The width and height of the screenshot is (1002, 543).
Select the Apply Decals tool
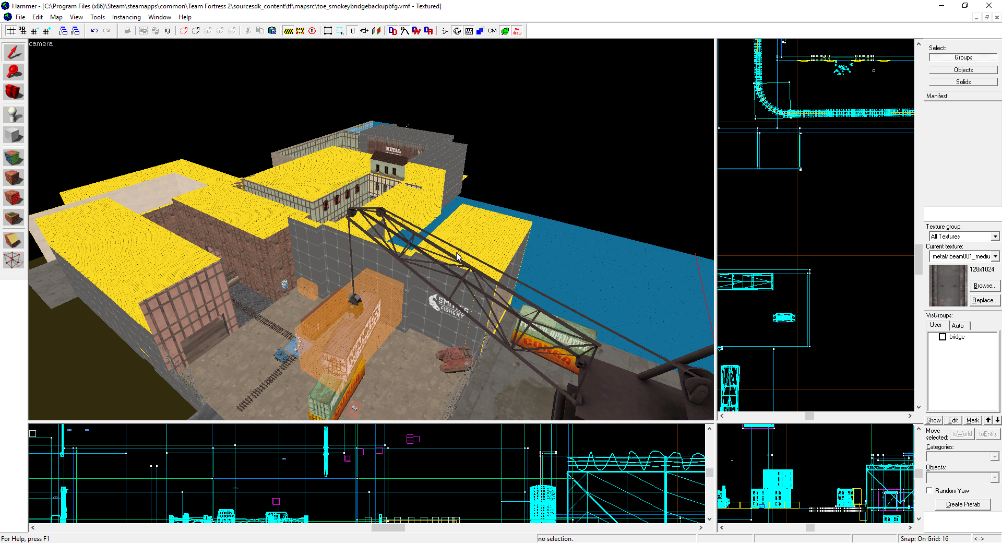pyautogui.click(x=14, y=197)
